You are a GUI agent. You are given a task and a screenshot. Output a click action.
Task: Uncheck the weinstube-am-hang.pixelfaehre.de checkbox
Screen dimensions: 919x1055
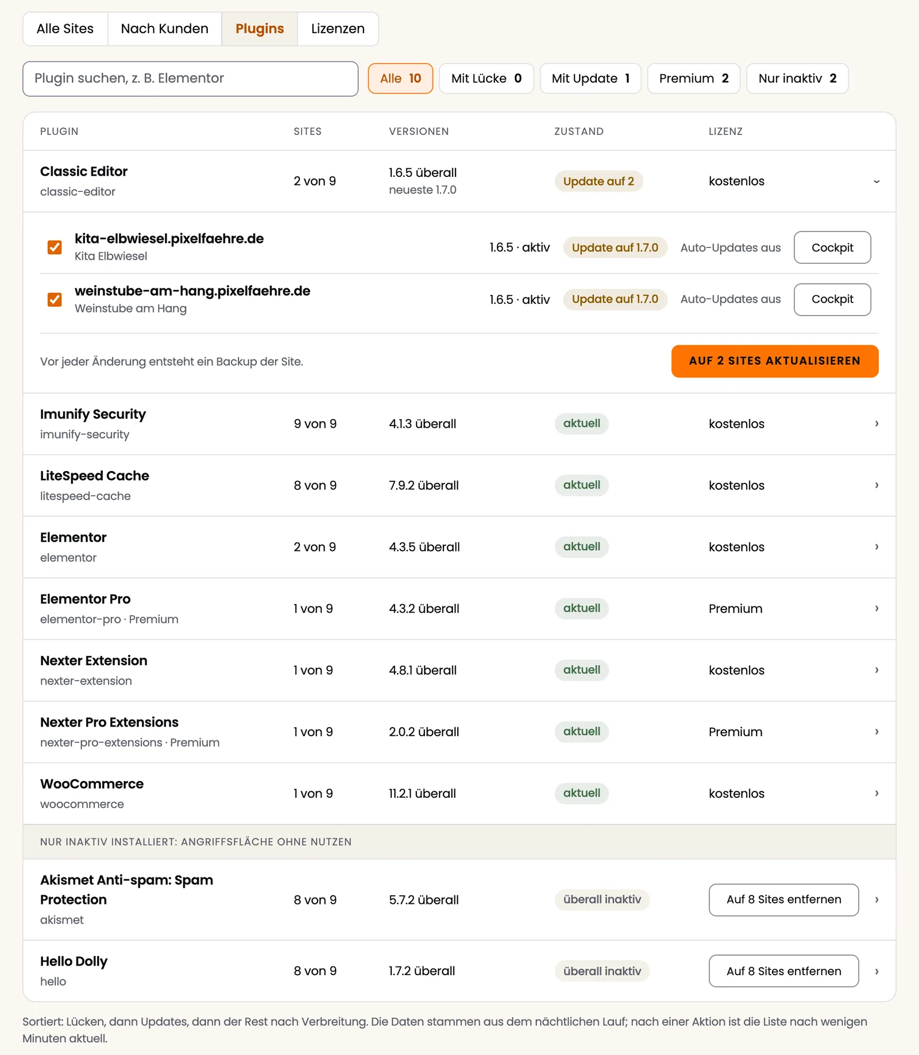[x=55, y=299]
